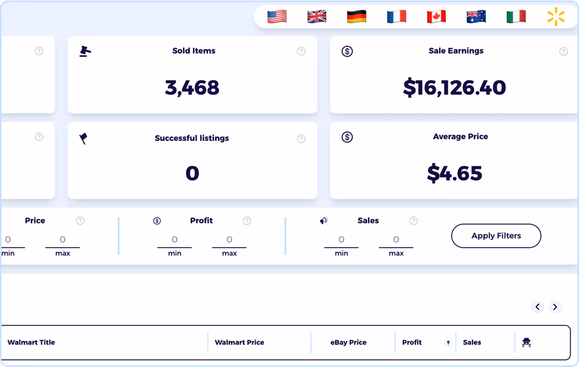Click the Price max input field
This screenshot has height=367, width=579.
(x=63, y=240)
